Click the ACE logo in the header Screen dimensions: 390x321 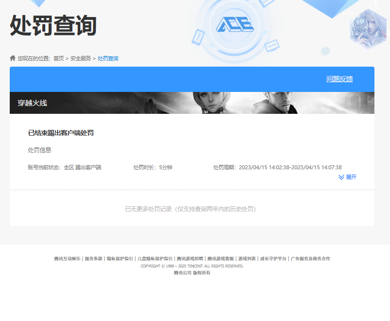point(235,25)
